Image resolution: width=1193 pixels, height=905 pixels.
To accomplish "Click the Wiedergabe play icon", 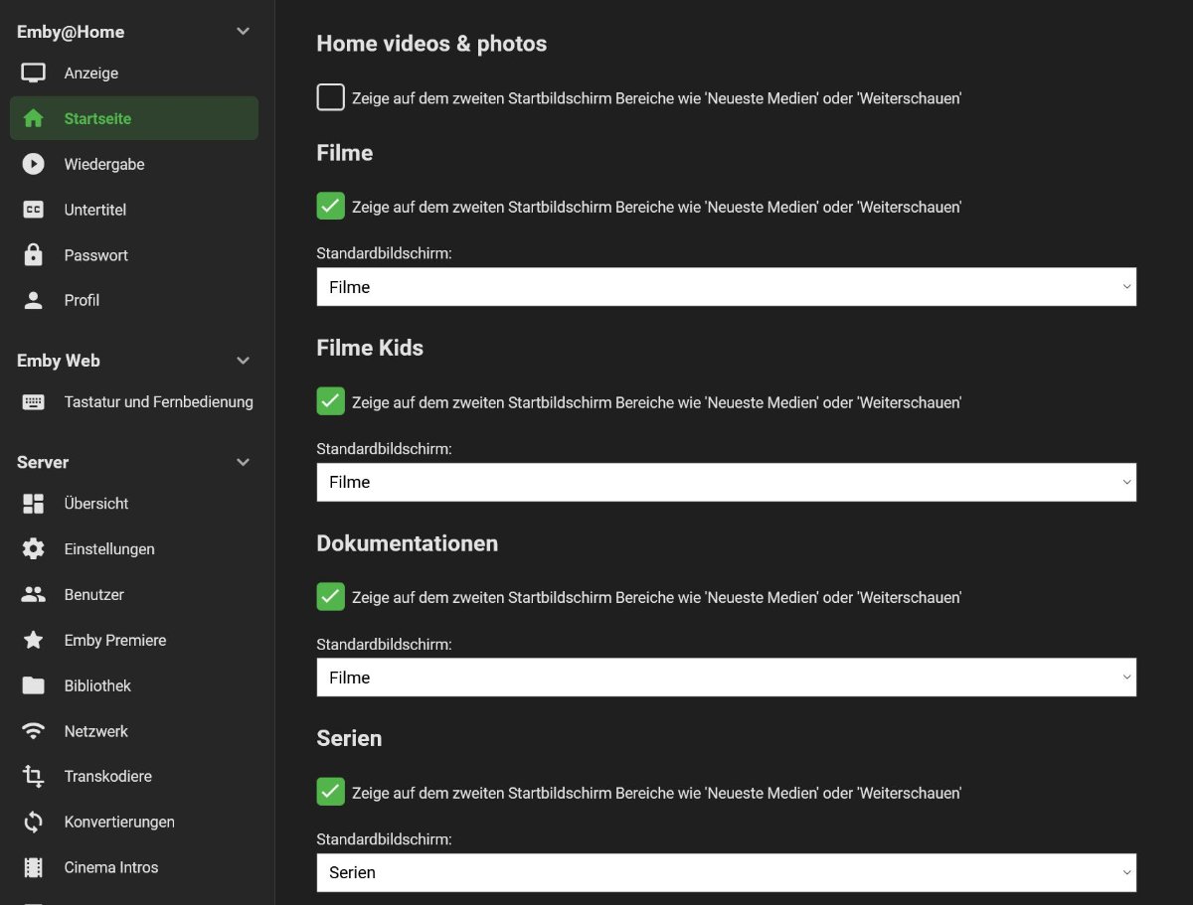I will [34, 164].
